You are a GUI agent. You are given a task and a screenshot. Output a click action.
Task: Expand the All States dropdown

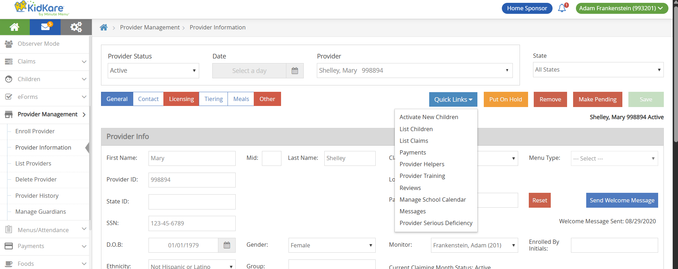point(598,70)
